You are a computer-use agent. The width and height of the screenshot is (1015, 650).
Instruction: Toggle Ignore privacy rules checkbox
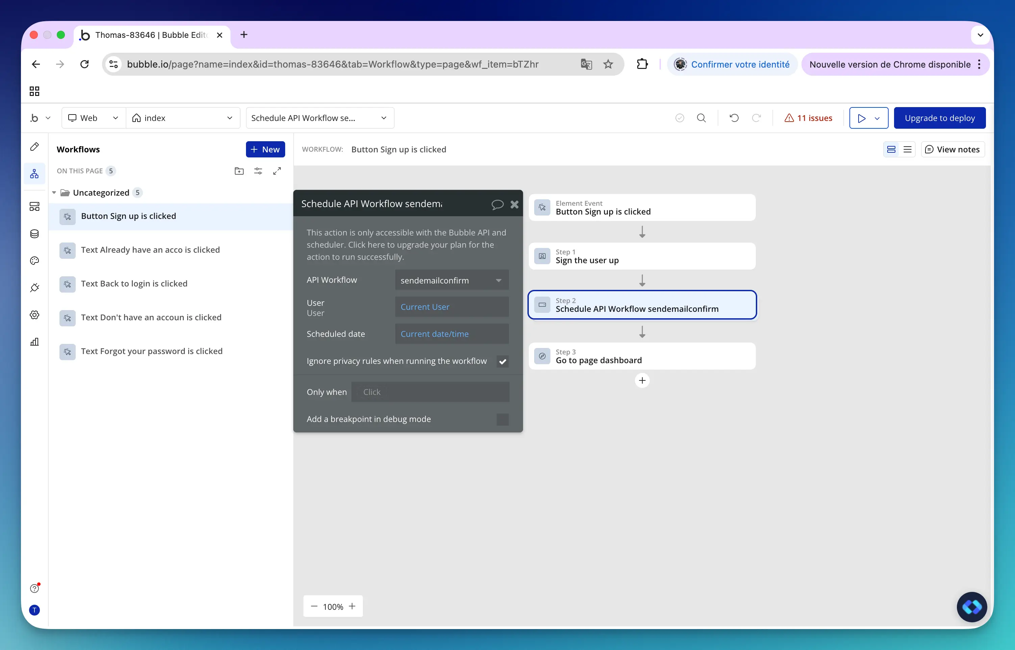502,361
